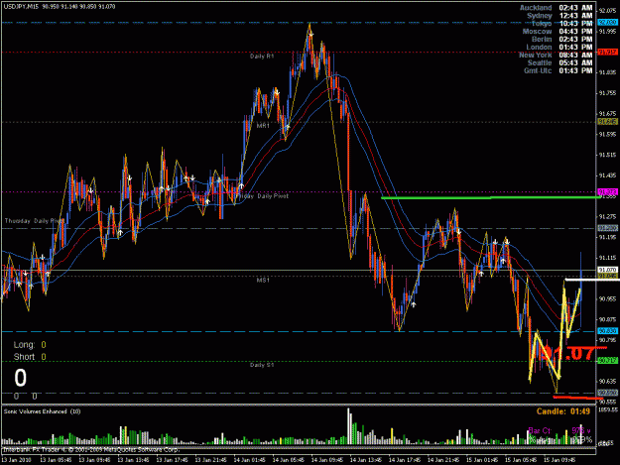Select the London 01:43 PM clock row
This screenshot has width=620, height=465.
click(559, 47)
